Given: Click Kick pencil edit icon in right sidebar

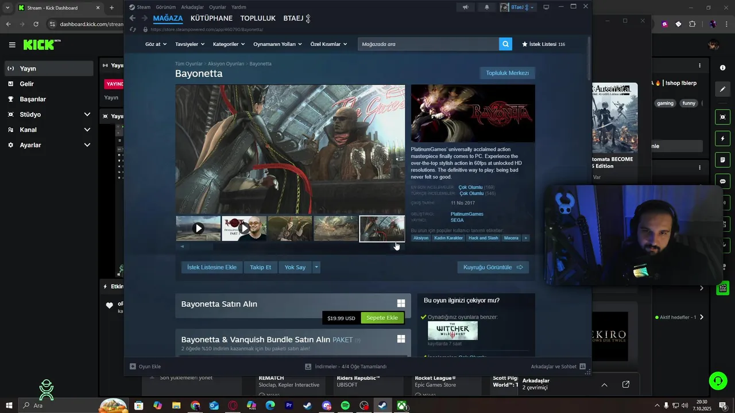Looking at the screenshot, I should [722, 89].
